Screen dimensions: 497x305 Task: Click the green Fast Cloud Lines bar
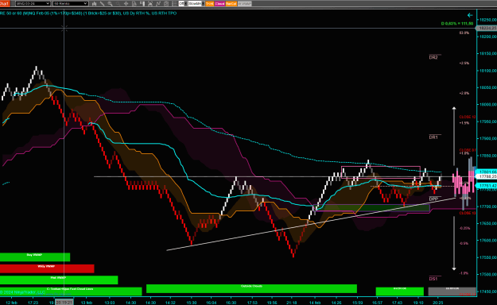(x=71, y=291)
